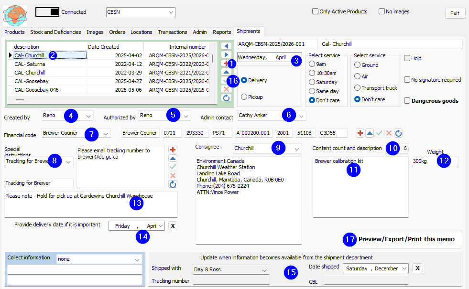Refresh the shipments list
Image resolution: width=469 pixels, height=289 pixels.
[x=226, y=98]
